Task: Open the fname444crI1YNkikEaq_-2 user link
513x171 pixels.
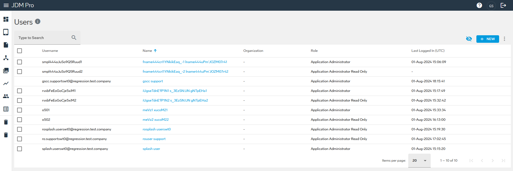Action: click(x=185, y=72)
